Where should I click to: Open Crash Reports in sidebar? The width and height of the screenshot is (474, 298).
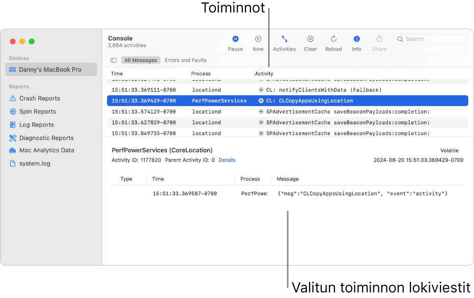coord(40,98)
